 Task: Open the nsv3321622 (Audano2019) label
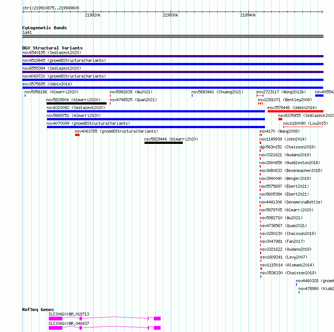pyautogui.click(x=286, y=249)
